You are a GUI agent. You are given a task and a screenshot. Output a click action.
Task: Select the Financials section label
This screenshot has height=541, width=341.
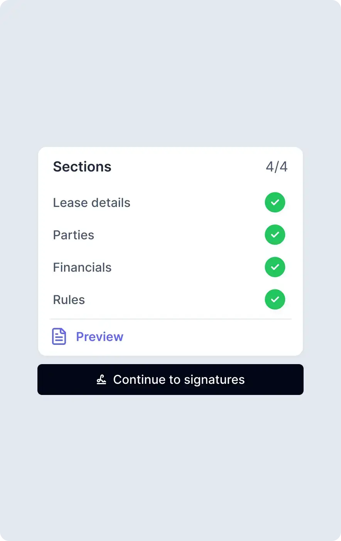pos(82,267)
